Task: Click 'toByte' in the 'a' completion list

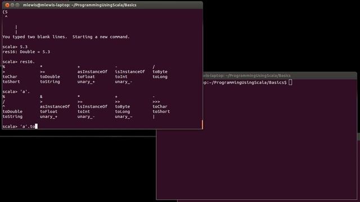Action: point(123,107)
